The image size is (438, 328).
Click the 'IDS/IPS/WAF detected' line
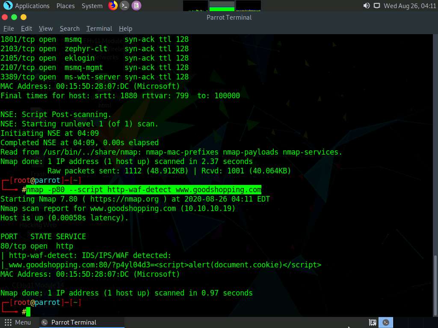pos(86,255)
